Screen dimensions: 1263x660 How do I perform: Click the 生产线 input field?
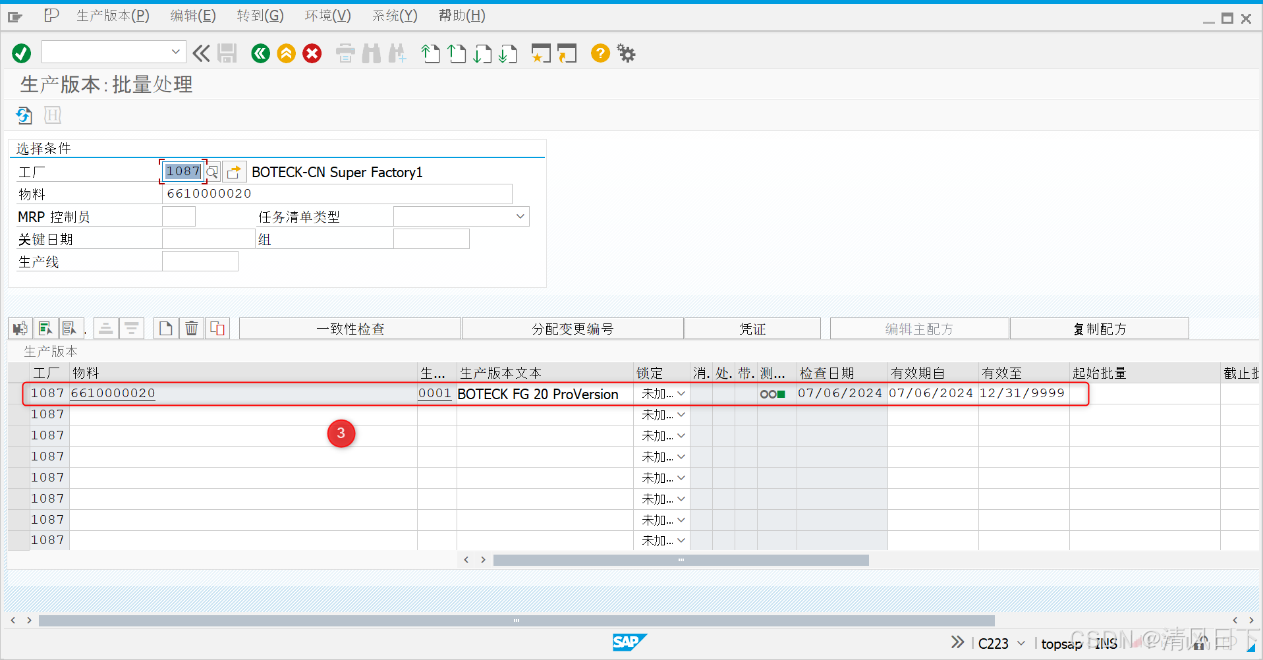(200, 261)
